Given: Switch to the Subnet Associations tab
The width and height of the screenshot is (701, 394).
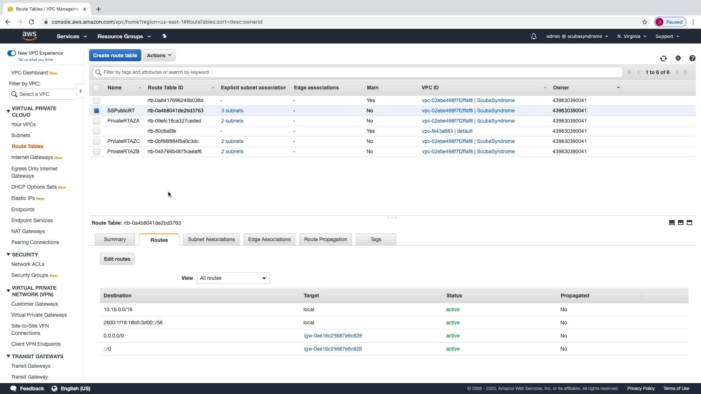Looking at the screenshot, I should point(211,239).
